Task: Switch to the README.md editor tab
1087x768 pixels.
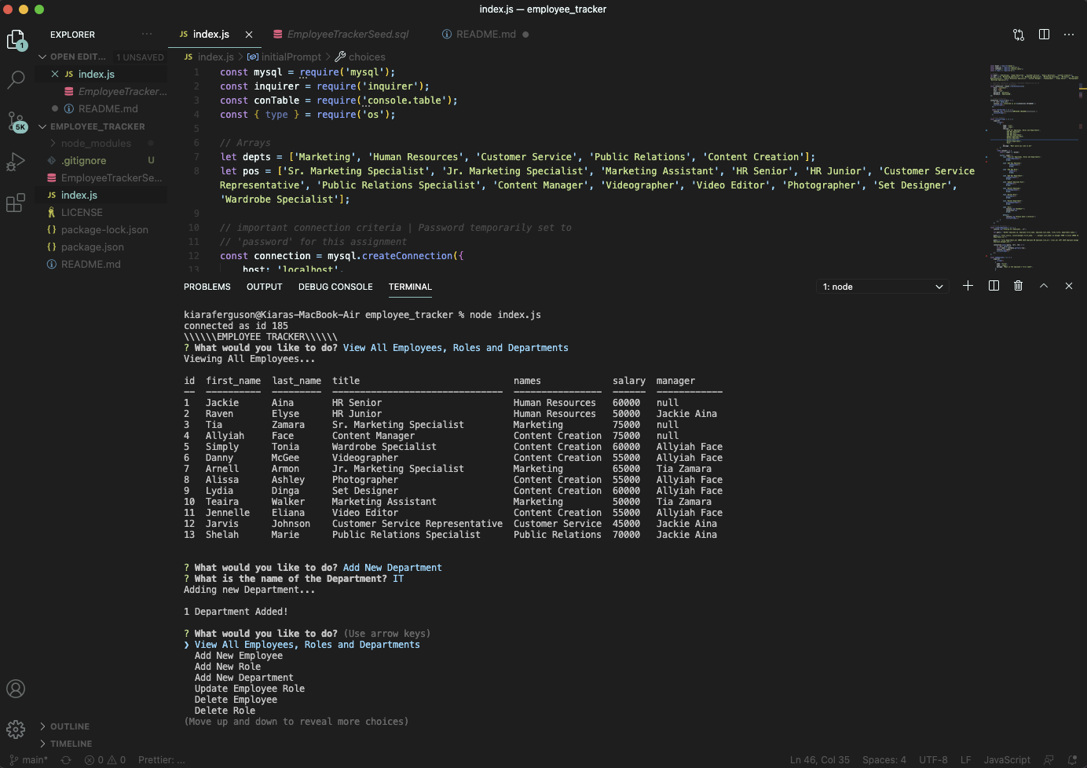Action: click(485, 35)
